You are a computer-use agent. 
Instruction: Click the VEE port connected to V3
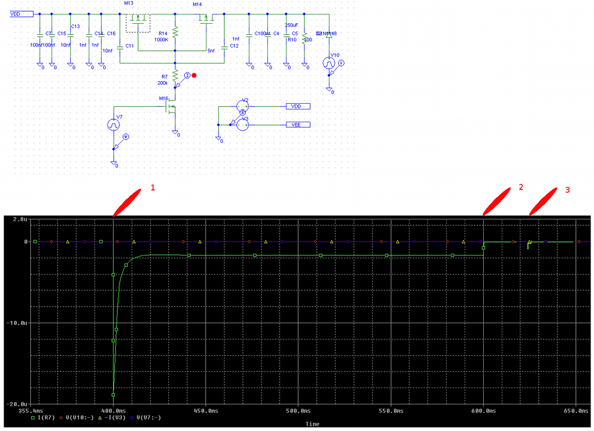point(298,125)
